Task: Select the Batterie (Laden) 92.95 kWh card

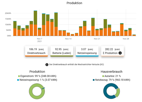Action: tap(62, 51)
